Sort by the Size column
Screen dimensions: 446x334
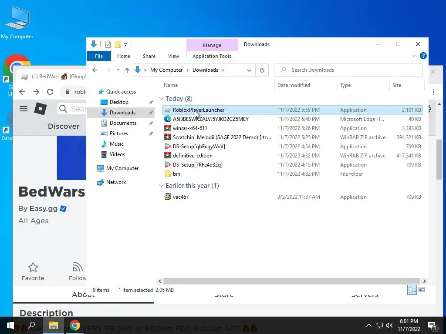(x=397, y=85)
